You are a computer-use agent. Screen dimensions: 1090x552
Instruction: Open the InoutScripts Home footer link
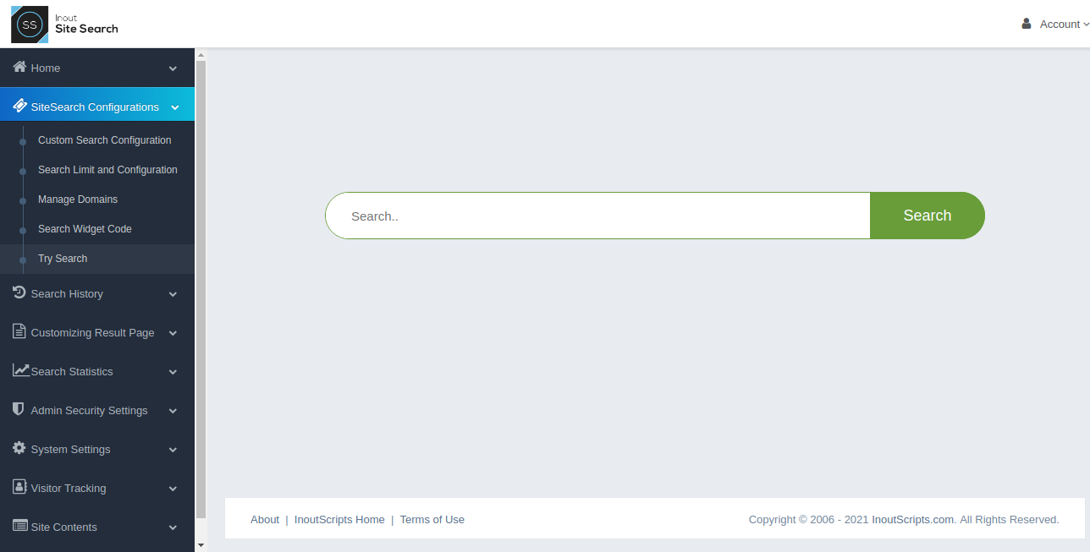339,520
